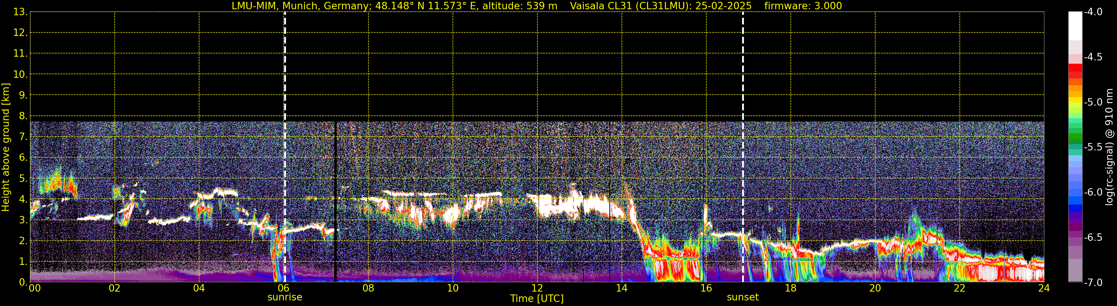This screenshot has width=1117, height=306.
Task: Click the height axis tick label '4.'
Action: 23,199
